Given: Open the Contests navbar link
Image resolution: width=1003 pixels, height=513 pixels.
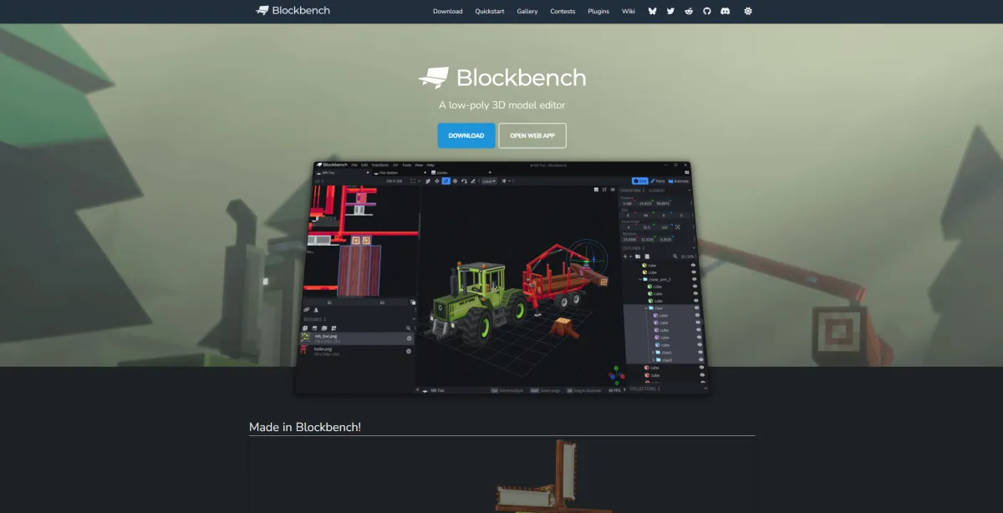Looking at the screenshot, I should (x=563, y=12).
